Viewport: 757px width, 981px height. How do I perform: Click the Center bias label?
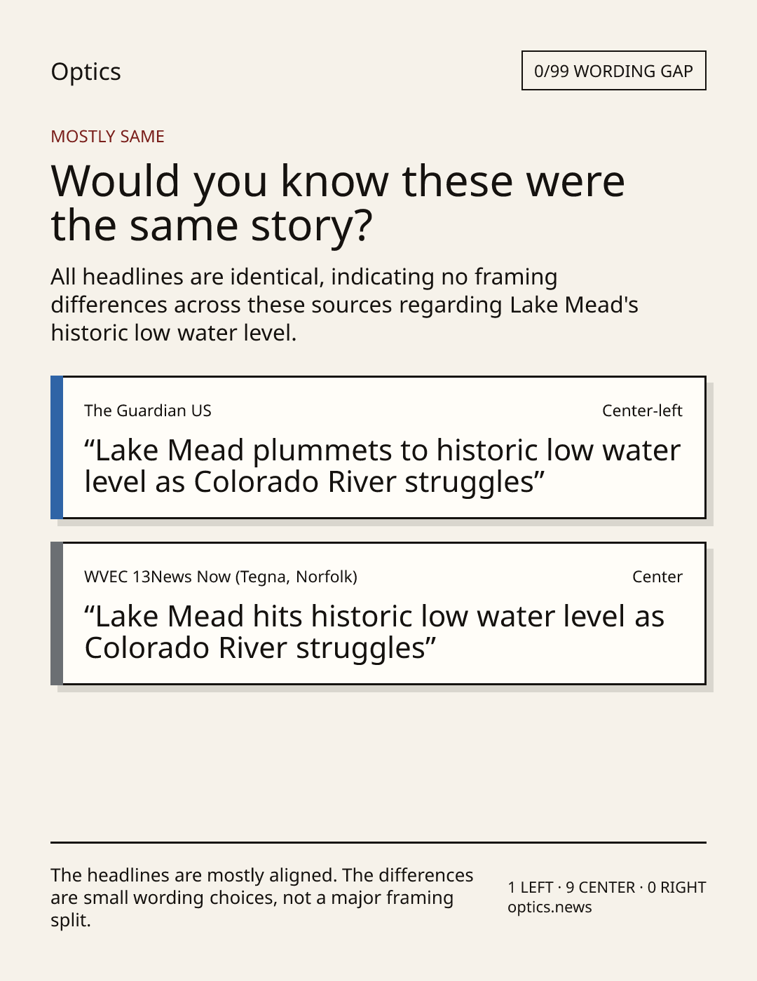click(657, 577)
